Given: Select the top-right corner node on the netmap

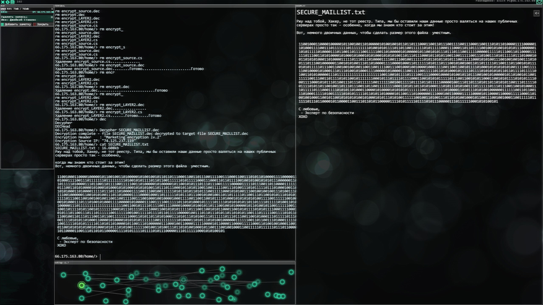Looking at the screenshot, I should [x=291, y=272].
